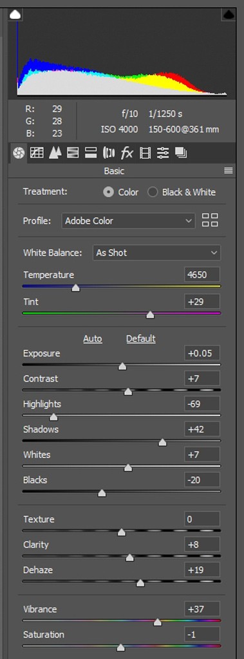This screenshot has height=659, width=244.
Task: Click the Default tone reset link
Action: (141, 339)
